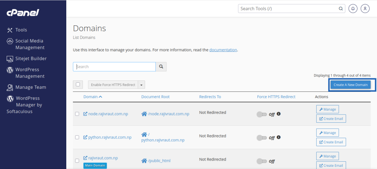Click the domain search magnifier button

click(x=161, y=67)
